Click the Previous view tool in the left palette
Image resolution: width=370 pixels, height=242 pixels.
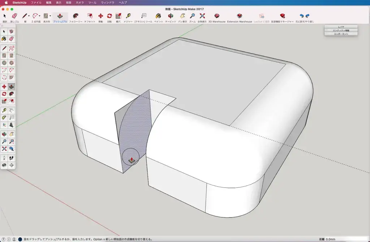point(11,148)
